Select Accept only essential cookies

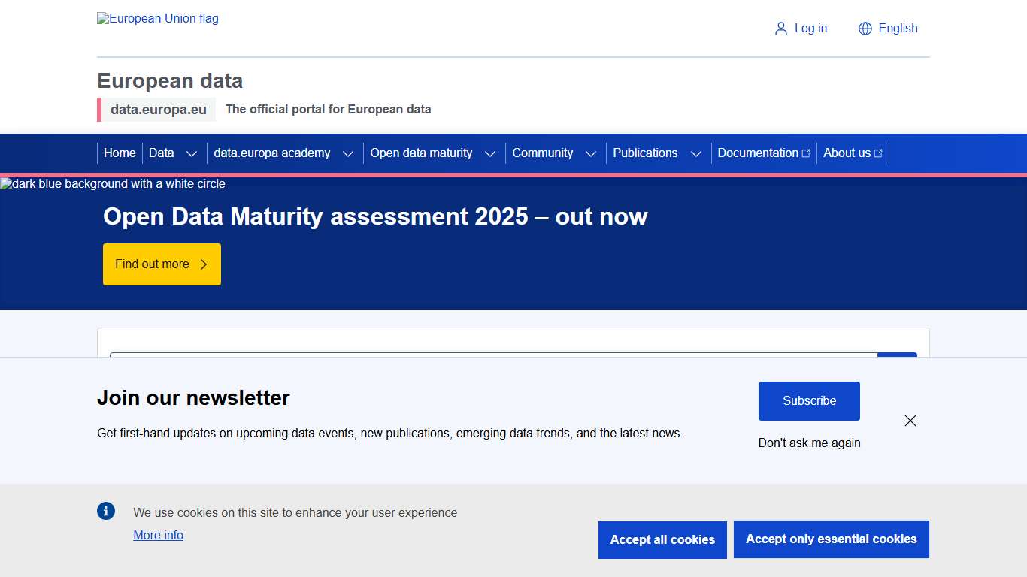[831, 539]
